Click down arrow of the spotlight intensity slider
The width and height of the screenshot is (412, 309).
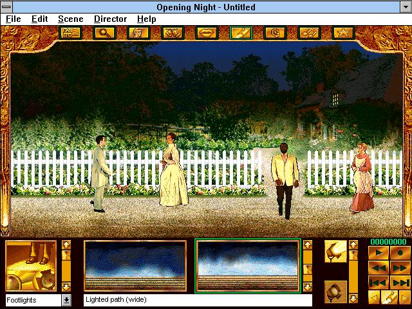point(353,299)
